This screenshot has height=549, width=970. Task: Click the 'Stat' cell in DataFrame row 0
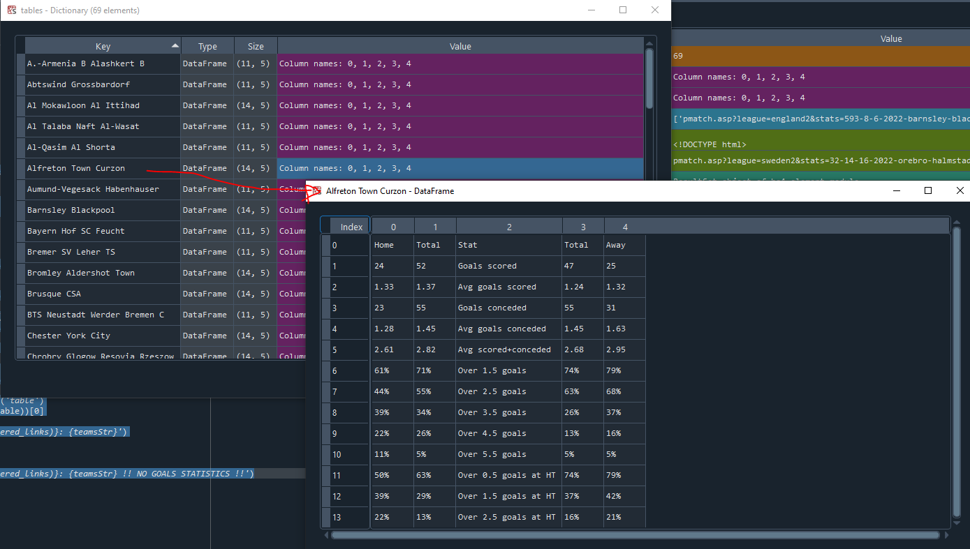509,245
